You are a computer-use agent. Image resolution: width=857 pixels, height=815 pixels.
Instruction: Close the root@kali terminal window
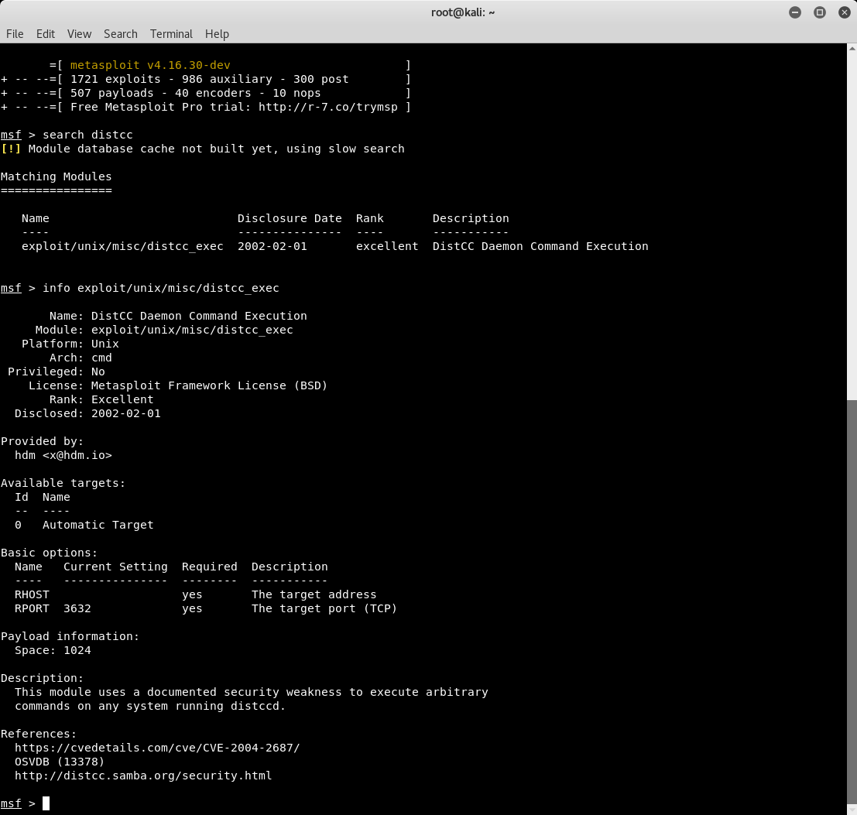(845, 12)
